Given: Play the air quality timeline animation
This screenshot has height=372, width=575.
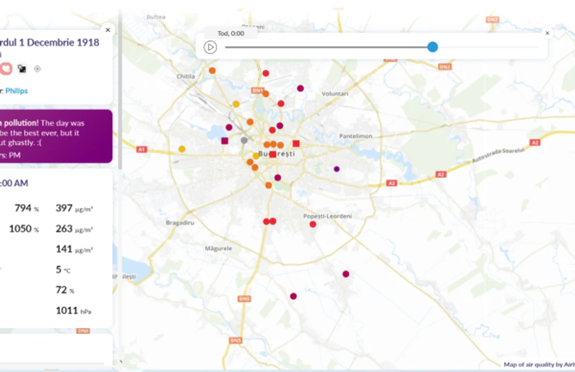Looking at the screenshot, I should click(210, 47).
